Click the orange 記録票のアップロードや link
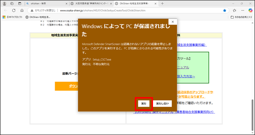Viewport: 255px width, 135px height. click(195, 92)
